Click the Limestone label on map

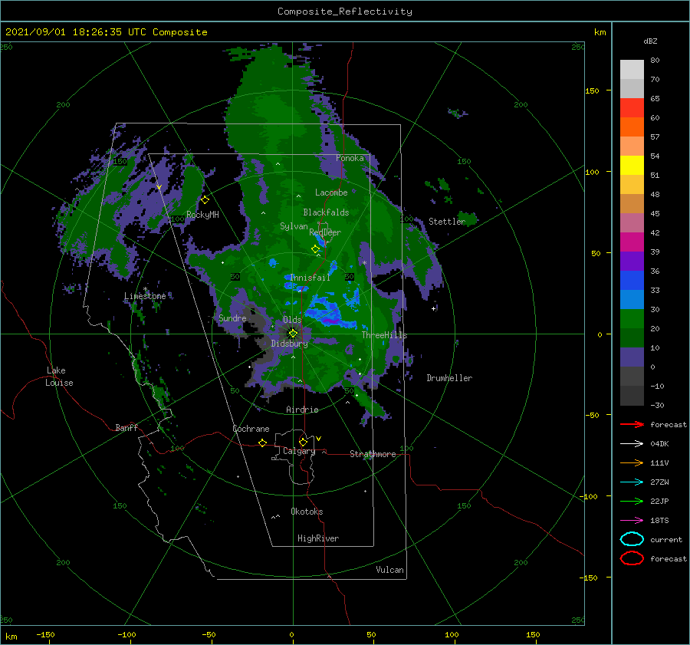click(x=145, y=296)
